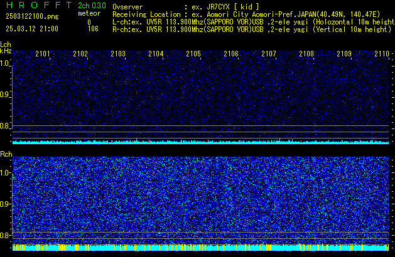Click the Lch cyan signal level strip
The image size is (395, 257).
click(x=200, y=142)
